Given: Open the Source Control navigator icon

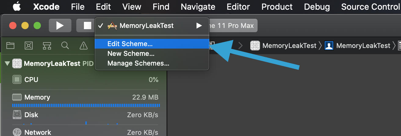Looking at the screenshot, I should (x=28, y=46).
